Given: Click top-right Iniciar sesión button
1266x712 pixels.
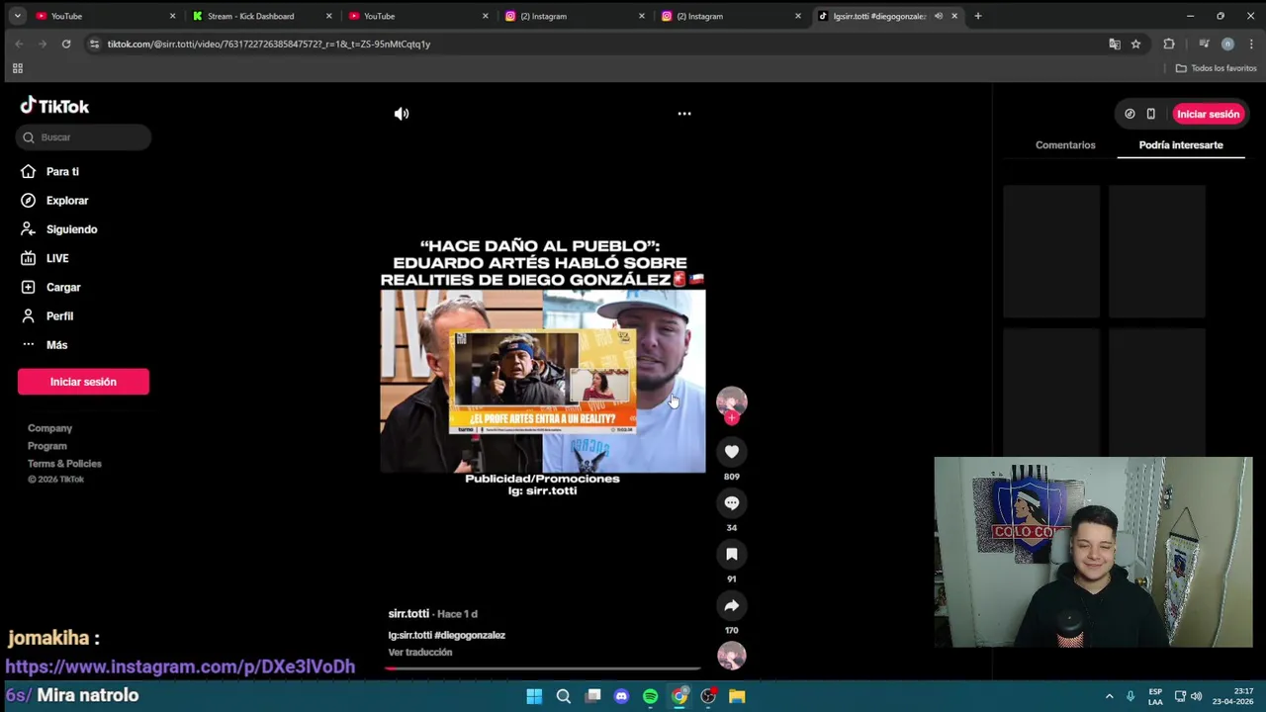Looking at the screenshot, I should click(x=1208, y=114).
